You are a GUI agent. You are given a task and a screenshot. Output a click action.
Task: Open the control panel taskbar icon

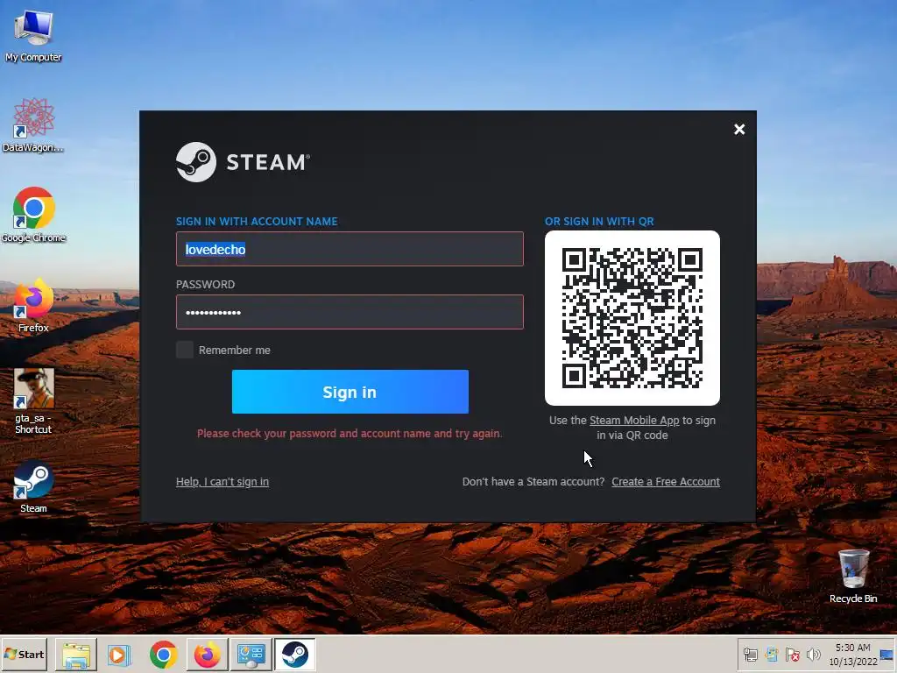point(251,654)
